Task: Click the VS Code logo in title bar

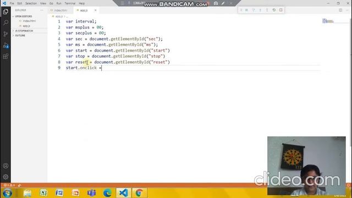Action: tap(4, 3)
